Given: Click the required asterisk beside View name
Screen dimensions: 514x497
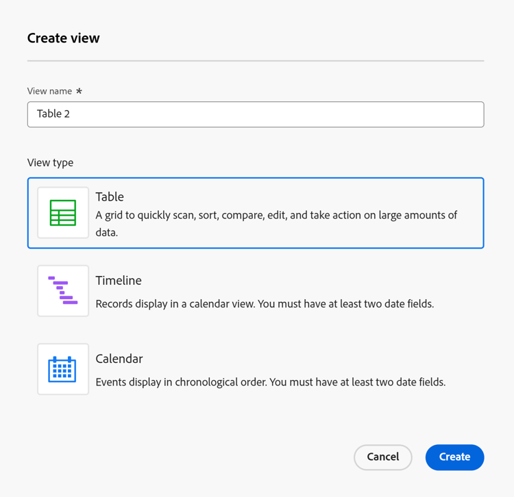Looking at the screenshot, I should click(79, 91).
